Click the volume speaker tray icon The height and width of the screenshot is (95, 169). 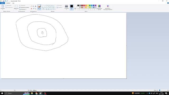tap(152, 93)
